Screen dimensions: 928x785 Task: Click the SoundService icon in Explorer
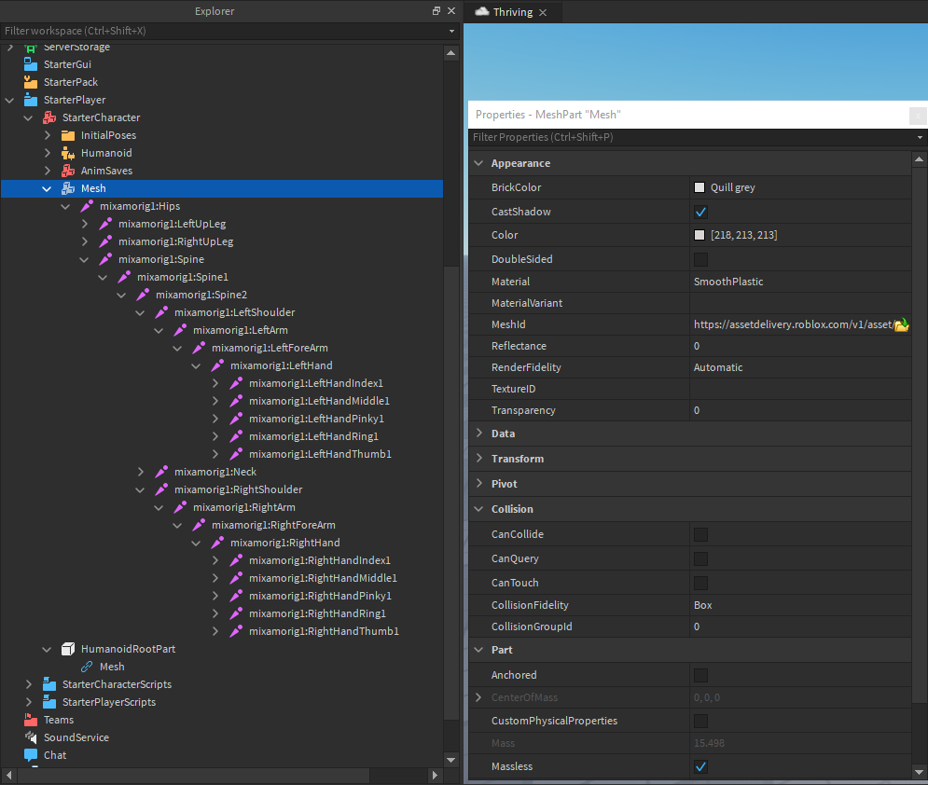coord(30,737)
